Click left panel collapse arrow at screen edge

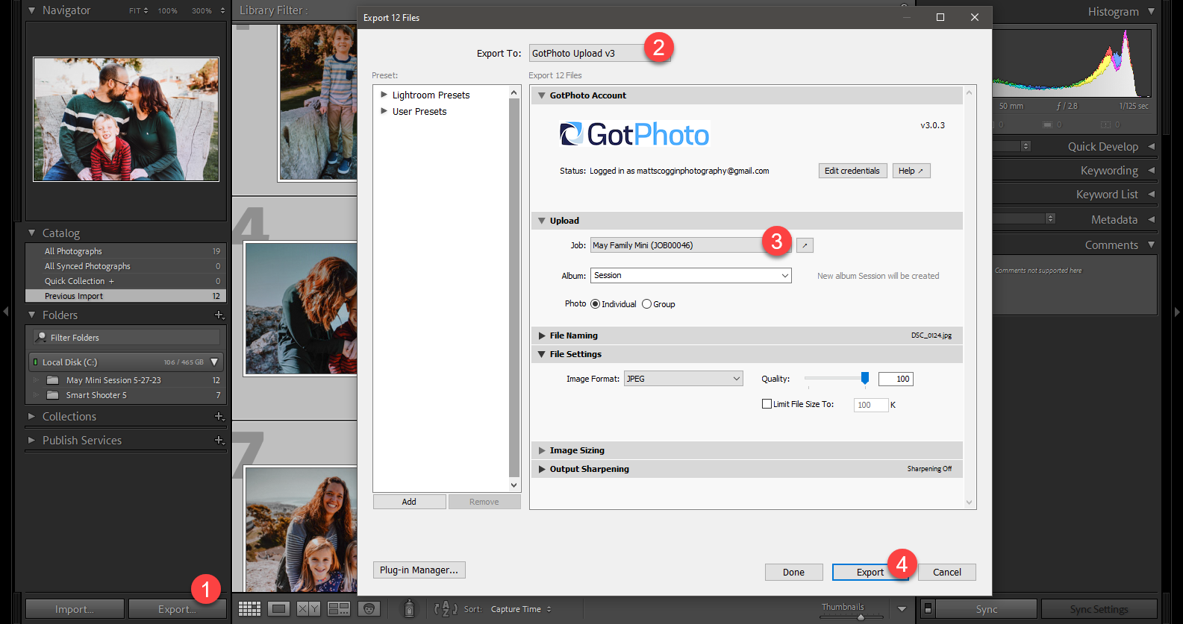(6, 312)
